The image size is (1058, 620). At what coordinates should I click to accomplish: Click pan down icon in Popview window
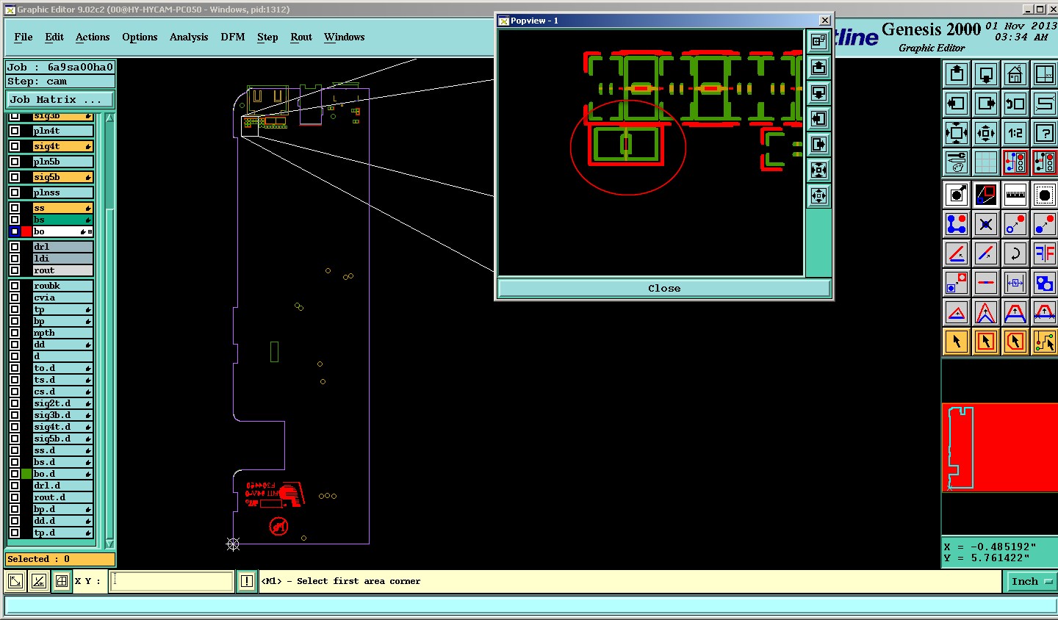coord(818,93)
